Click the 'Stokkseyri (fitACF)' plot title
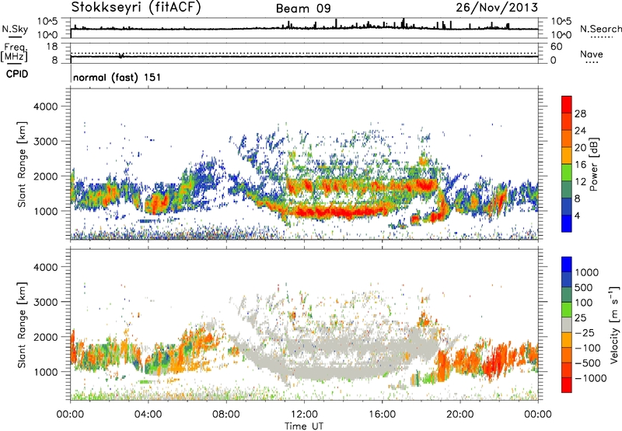Image resolution: width=622 pixels, height=431 pixels. [x=136, y=8]
